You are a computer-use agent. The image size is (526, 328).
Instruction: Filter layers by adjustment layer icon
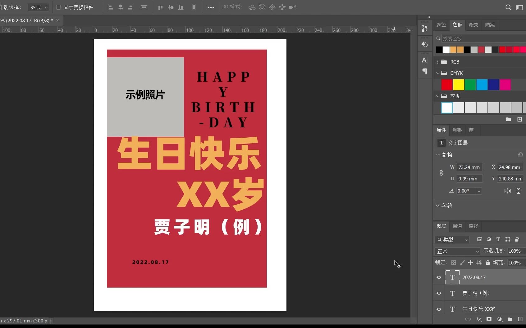click(x=489, y=239)
